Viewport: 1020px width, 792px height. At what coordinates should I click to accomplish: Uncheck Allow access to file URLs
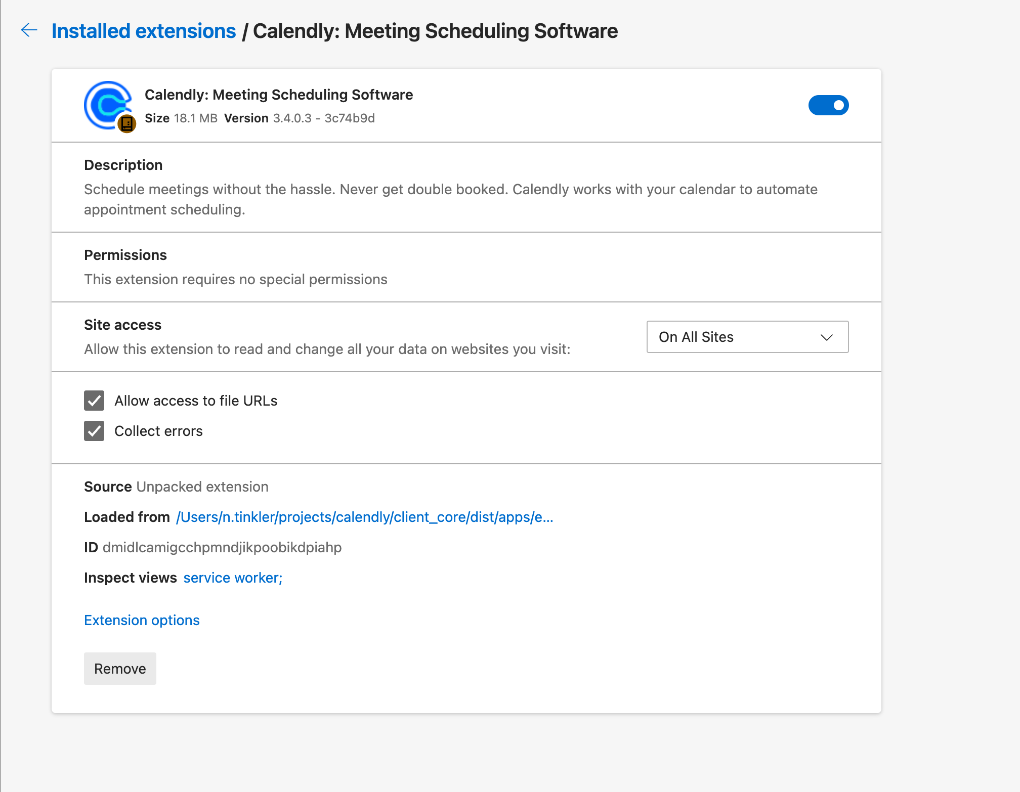pyautogui.click(x=94, y=401)
